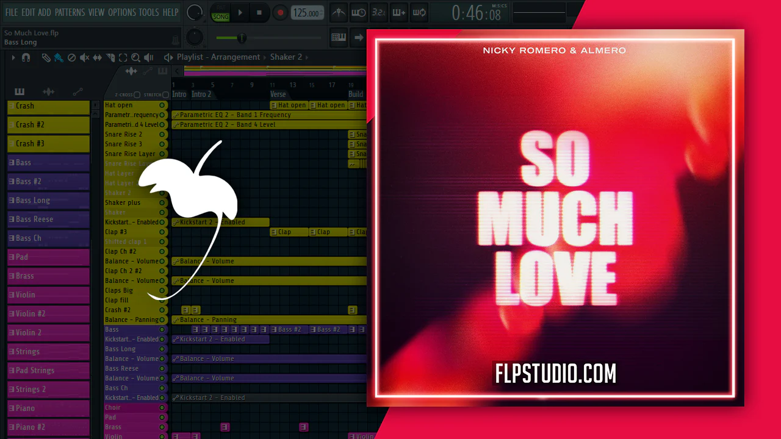The height and width of the screenshot is (439, 781).
Task: Toggle loop recording
Action: (x=419, y=12)
